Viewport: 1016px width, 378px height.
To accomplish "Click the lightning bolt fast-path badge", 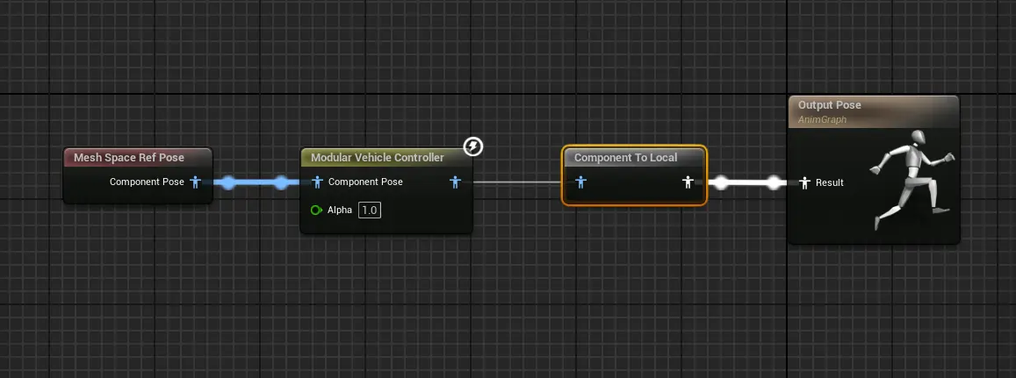I will click(473, 147).
